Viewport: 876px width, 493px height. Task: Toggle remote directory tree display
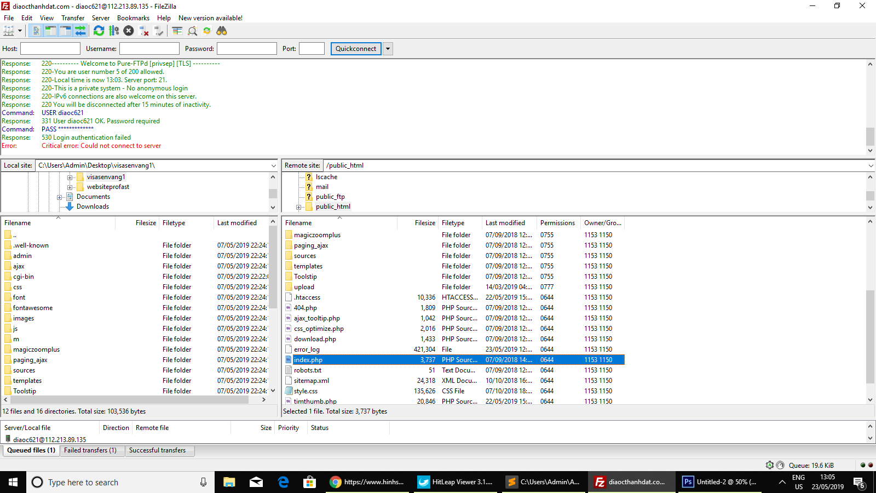66,31
